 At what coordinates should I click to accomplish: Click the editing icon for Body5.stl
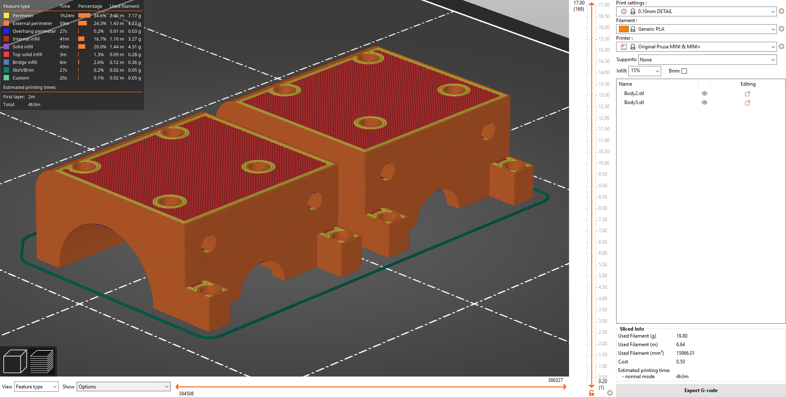click(x=748, y=102)
